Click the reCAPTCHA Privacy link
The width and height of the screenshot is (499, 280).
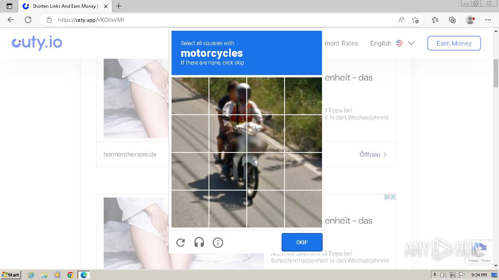point(473,261)
